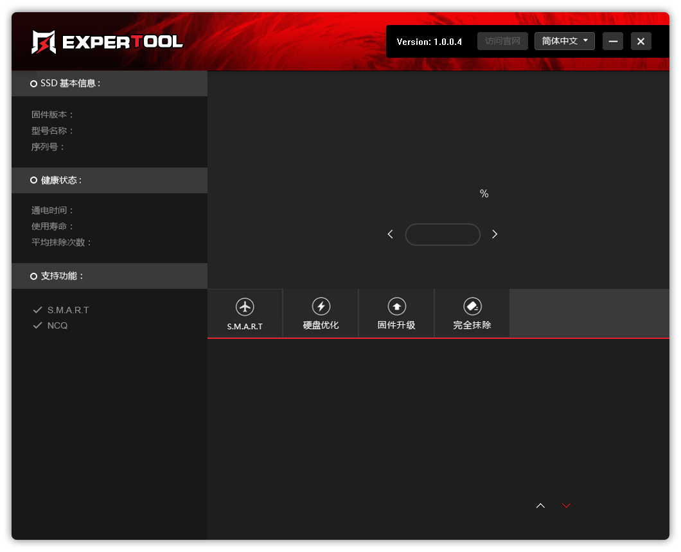
Task: Switch to the 硬盘优化 tab
Action: 321,313
